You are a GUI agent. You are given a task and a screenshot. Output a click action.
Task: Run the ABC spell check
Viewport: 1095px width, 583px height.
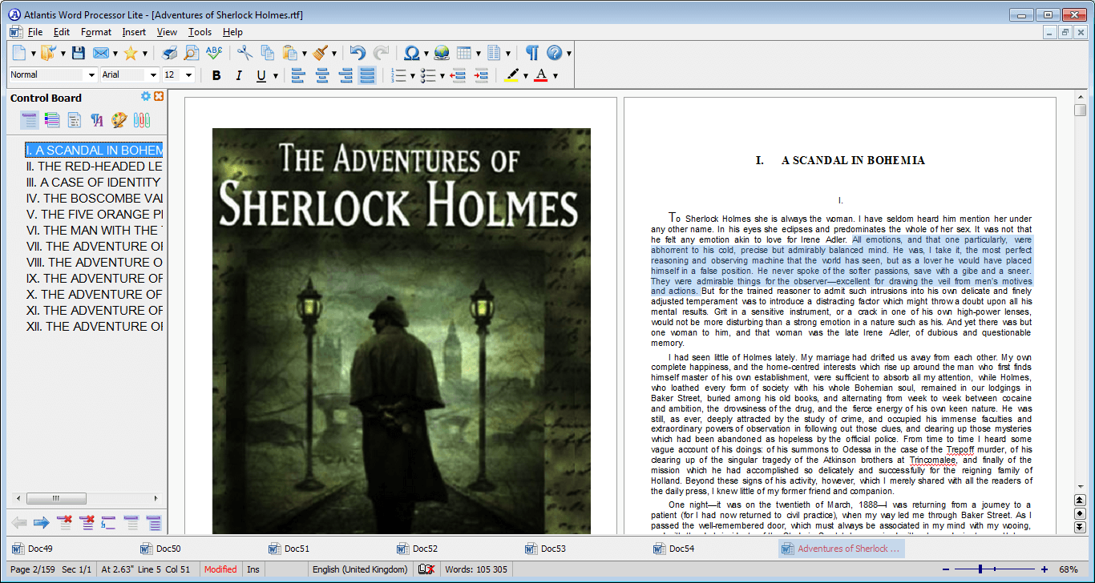coord(214,53)
